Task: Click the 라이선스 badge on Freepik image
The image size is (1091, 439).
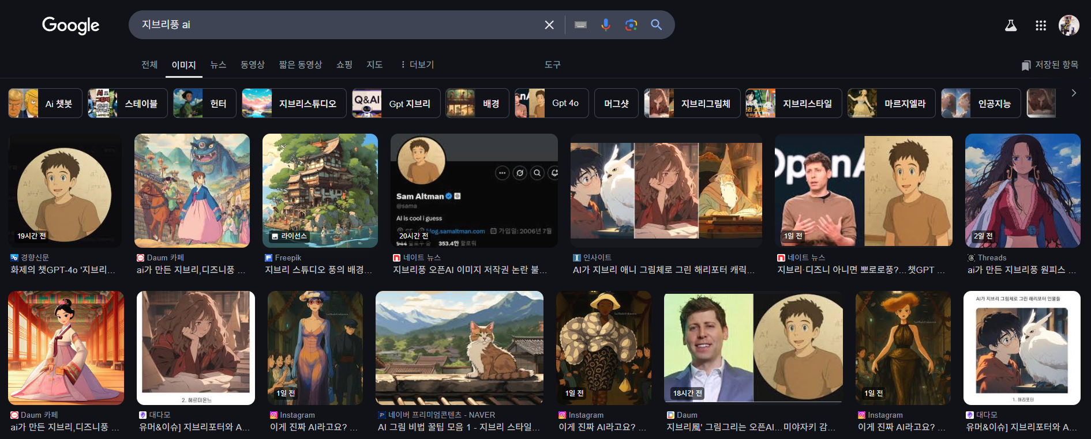Action: coord(289,236)
